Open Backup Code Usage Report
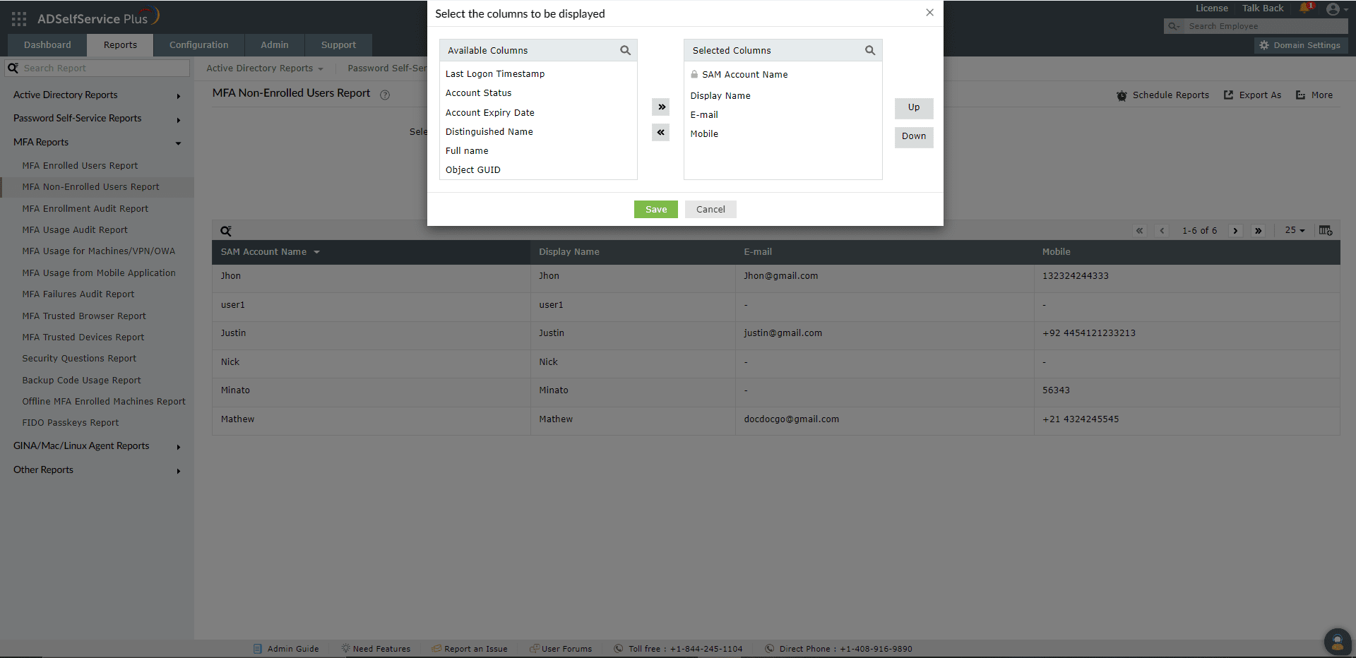The image size is (1356, 658). point(81,381)
